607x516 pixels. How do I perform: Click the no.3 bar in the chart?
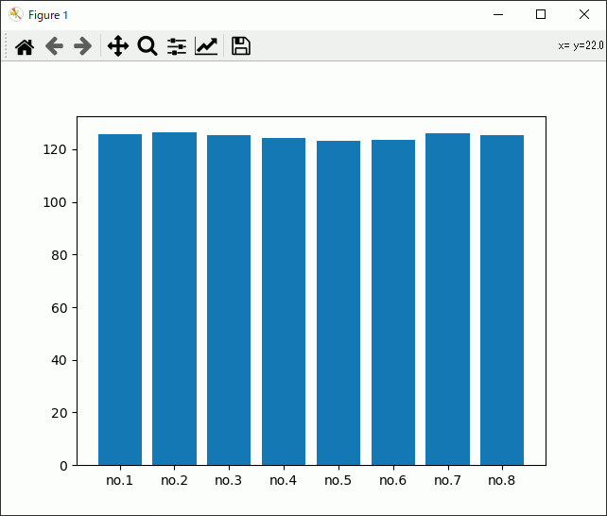pyautogui.click(x=229, y=301)
